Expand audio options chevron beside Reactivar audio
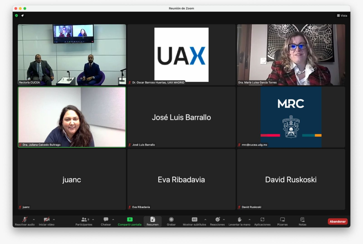 [x=34, y=220]
